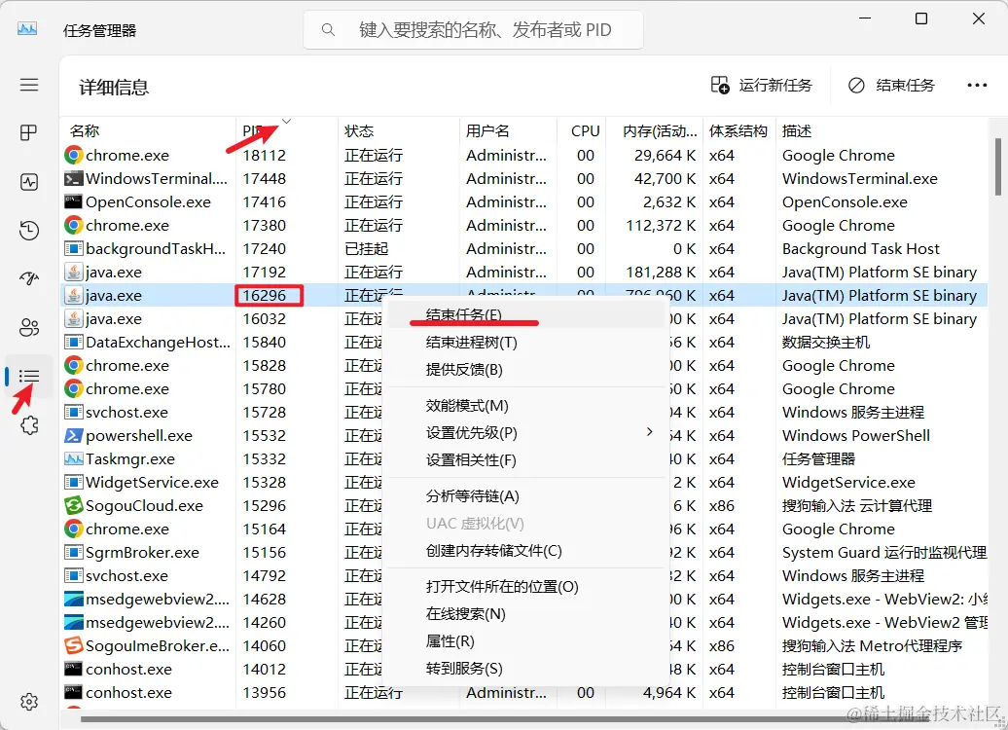Choose 效能模式(M) in context menu
Image resolution: width=1008 pixels, height=730 pixels.
tap(523, 406)
